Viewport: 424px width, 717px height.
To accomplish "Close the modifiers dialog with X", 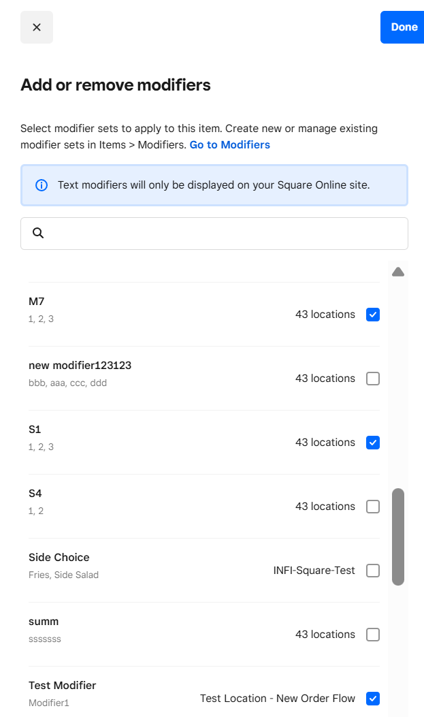I will click(x=37, y=27).
